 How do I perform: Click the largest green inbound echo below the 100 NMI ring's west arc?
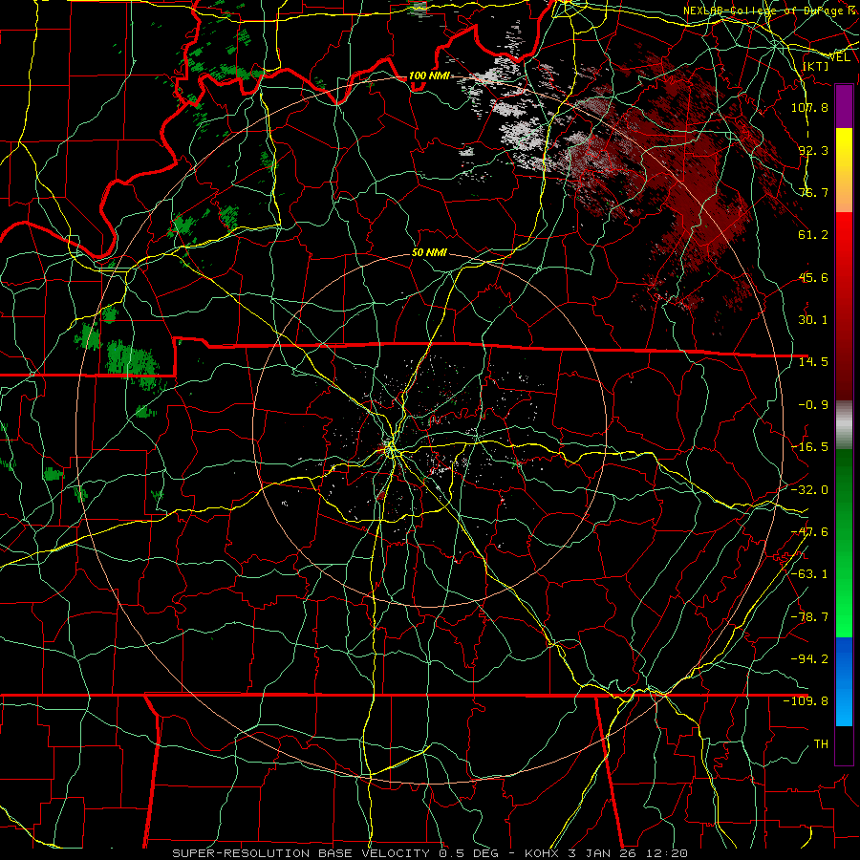(132, 360)
